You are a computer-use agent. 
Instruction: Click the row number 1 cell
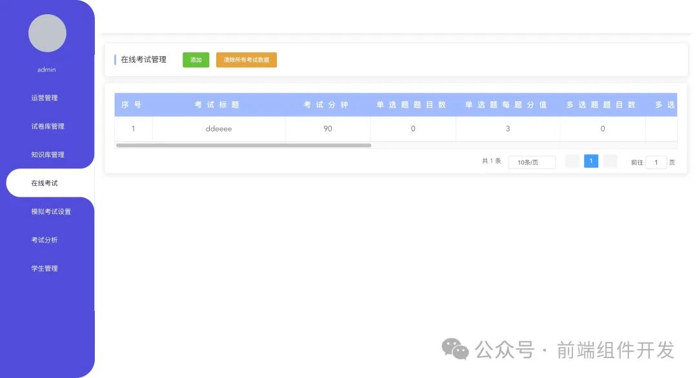[x=134, y=129]
